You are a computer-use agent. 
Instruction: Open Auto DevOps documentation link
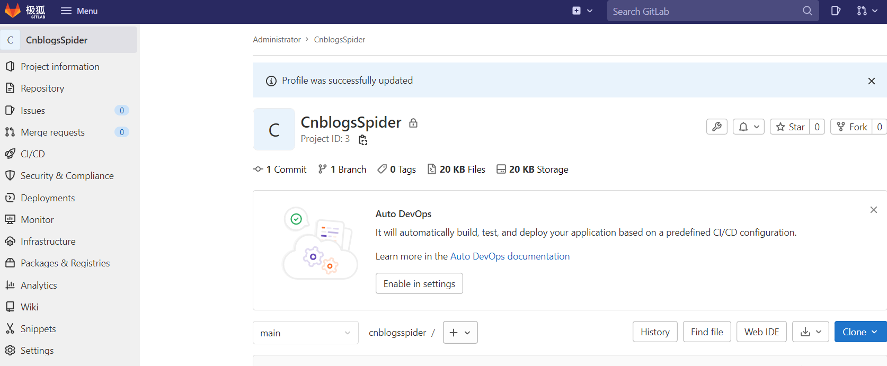510,256
